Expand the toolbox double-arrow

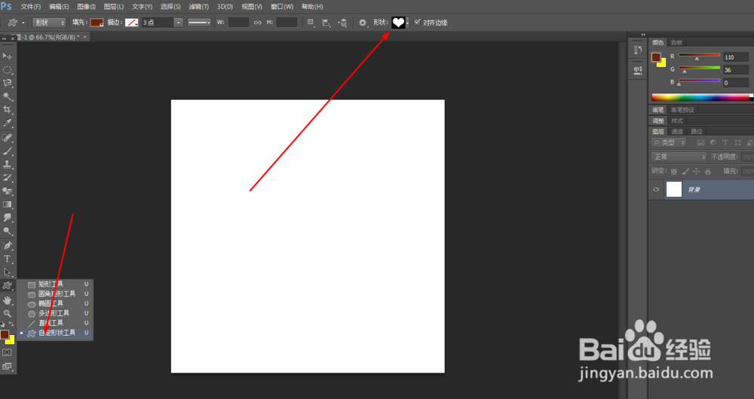tap(5, 38)
